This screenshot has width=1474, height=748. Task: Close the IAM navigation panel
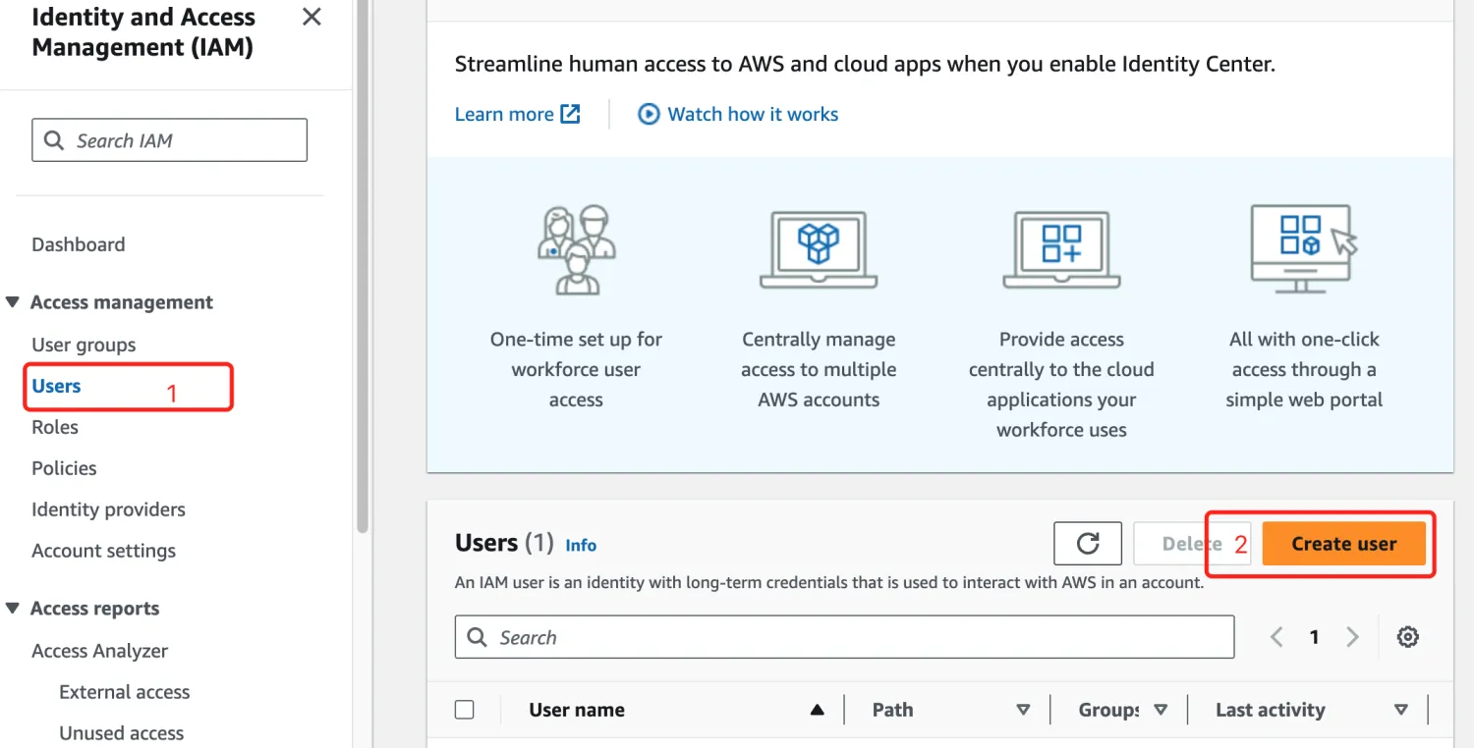(x=312, y=17)
